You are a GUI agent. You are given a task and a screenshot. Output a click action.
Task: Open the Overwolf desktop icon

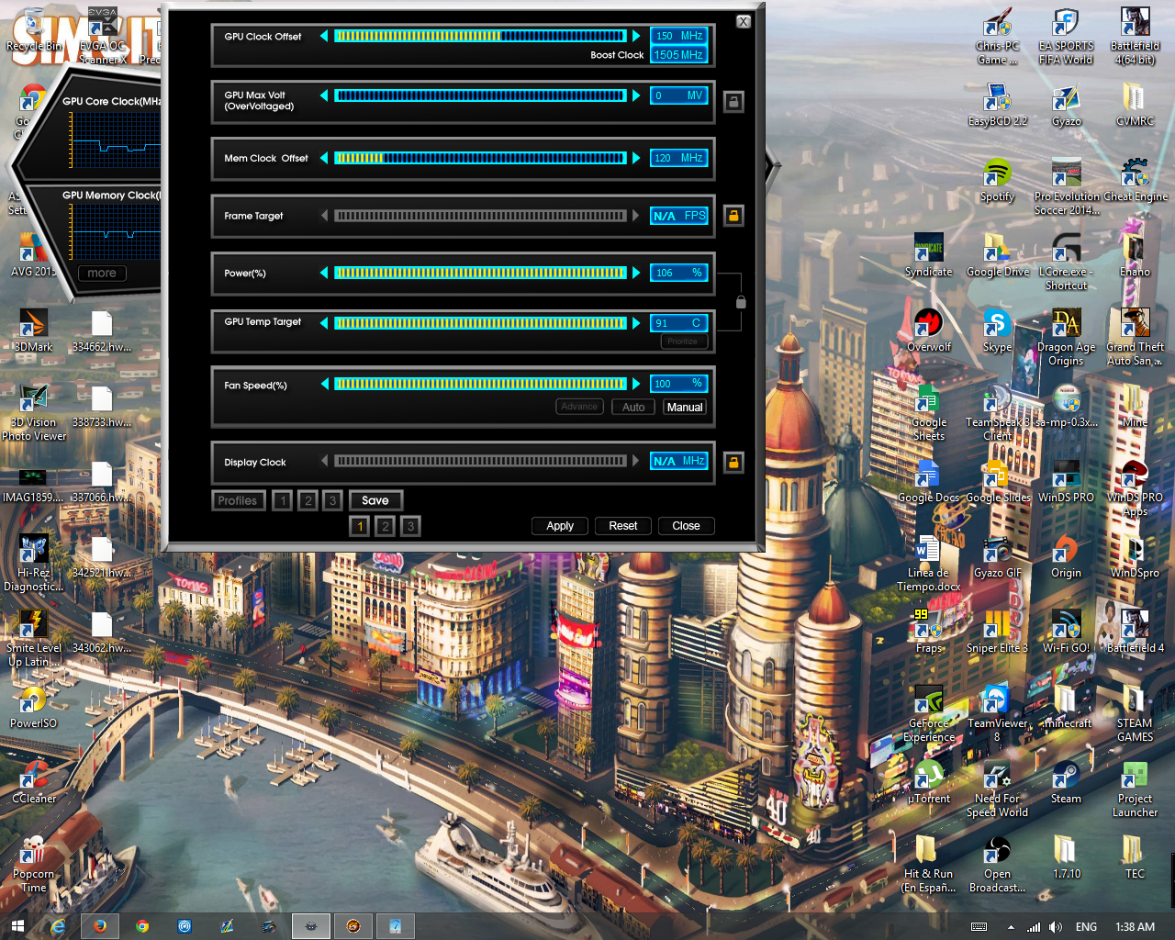[x=929, y=330]
